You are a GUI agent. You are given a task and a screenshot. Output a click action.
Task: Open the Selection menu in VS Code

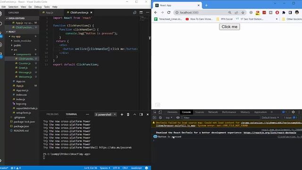click(13, 7)
